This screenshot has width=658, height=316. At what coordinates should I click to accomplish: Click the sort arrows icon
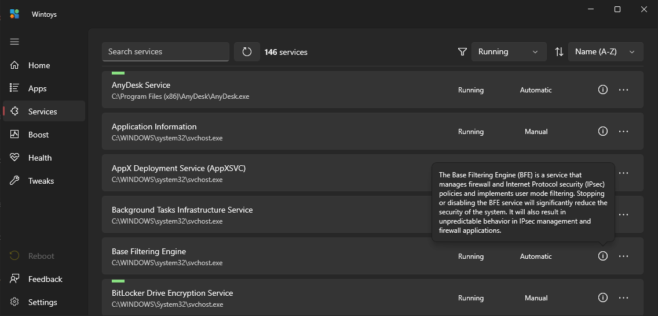[559, 52]
